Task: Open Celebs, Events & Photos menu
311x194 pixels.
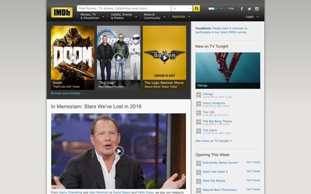Action: pyautogui.click(x=121, y=16)
